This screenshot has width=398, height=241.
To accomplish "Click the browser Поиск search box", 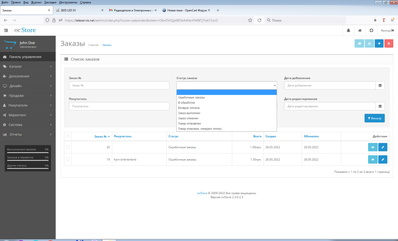I will (305, 20).
